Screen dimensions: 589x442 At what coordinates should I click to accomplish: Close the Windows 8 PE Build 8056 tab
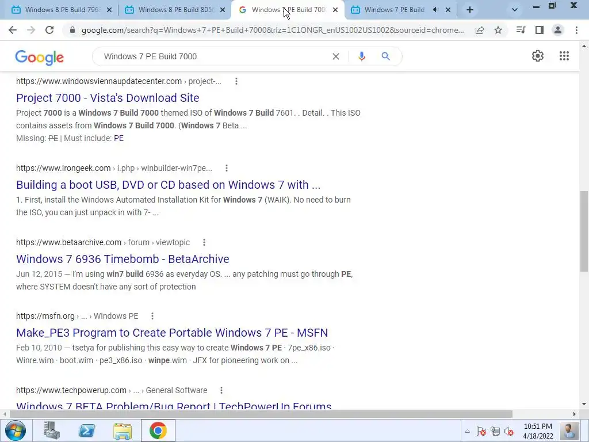tap(223, 10)
